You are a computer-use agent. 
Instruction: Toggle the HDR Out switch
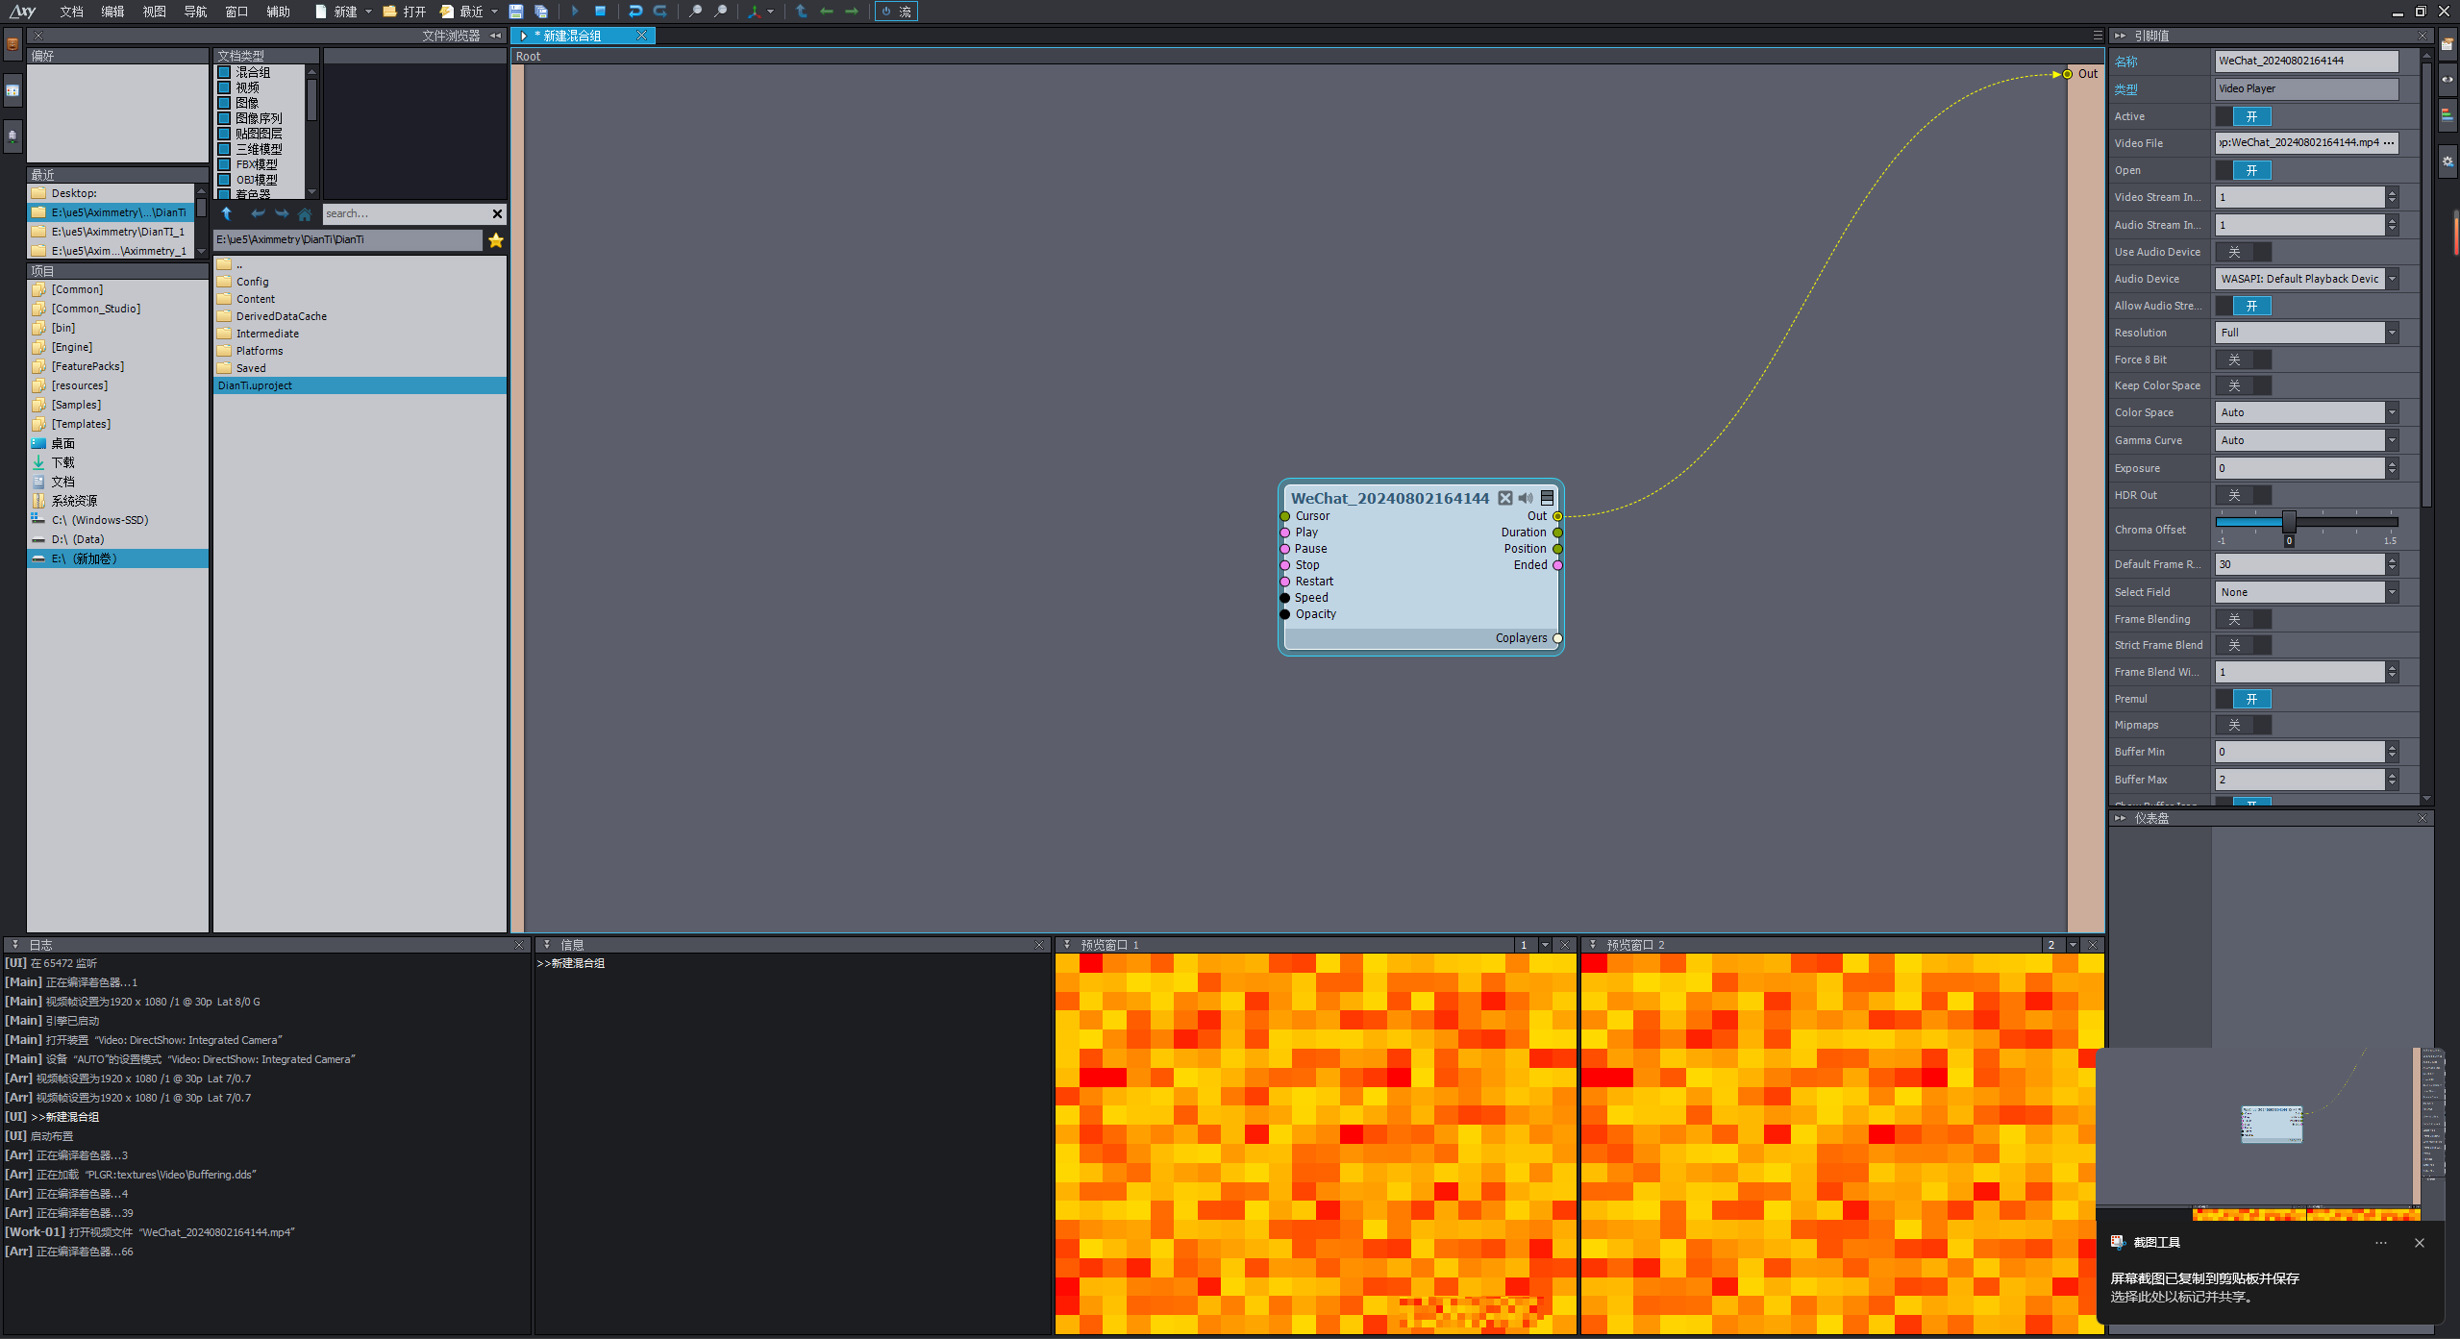[x=2243, y=495]
